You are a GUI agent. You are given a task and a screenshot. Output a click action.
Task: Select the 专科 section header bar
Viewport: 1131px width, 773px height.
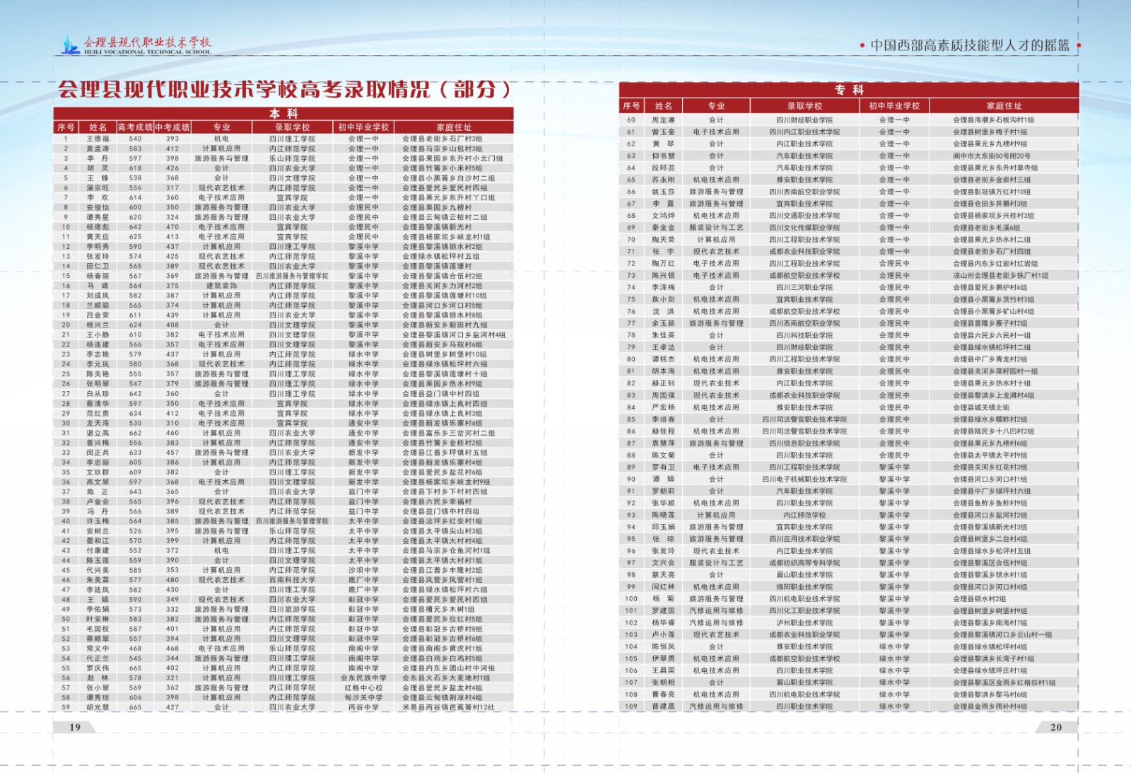pos(848,90)
